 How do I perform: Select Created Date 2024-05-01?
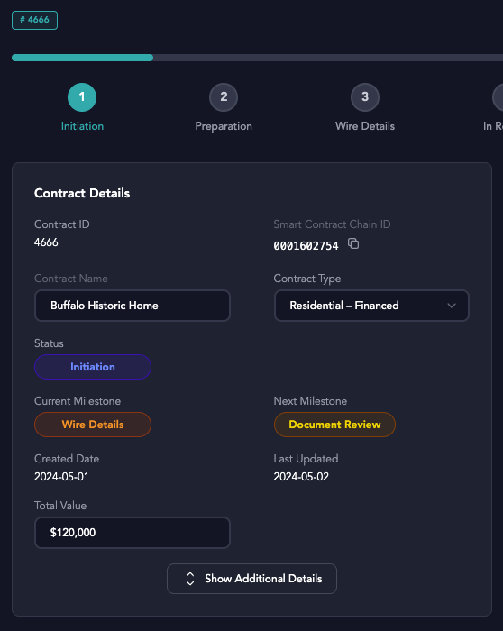coord(61,477)
